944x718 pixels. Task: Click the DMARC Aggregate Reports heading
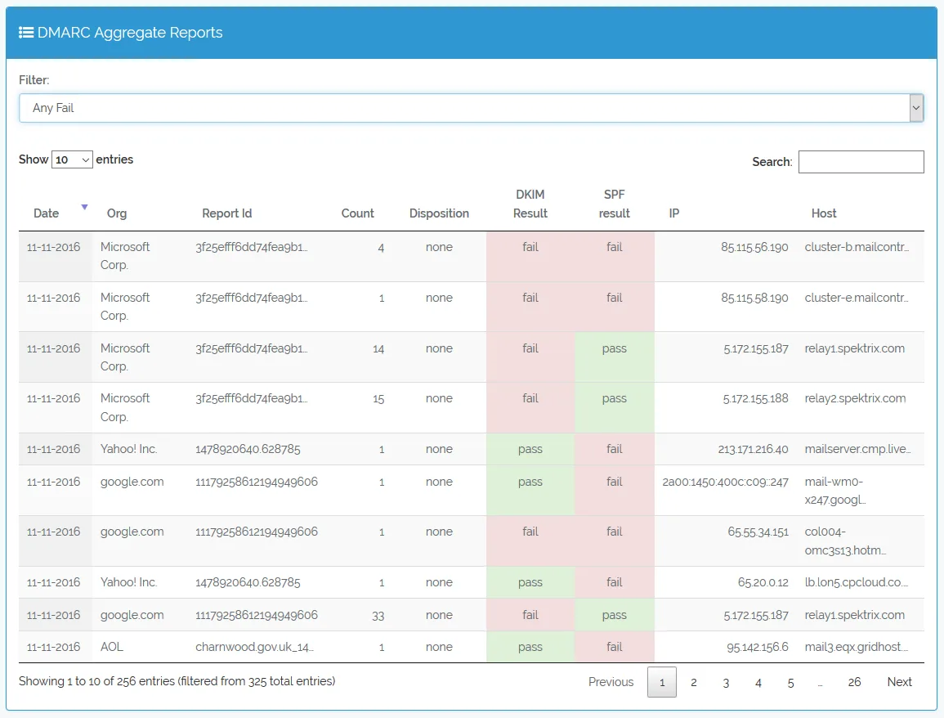(130, 33)
